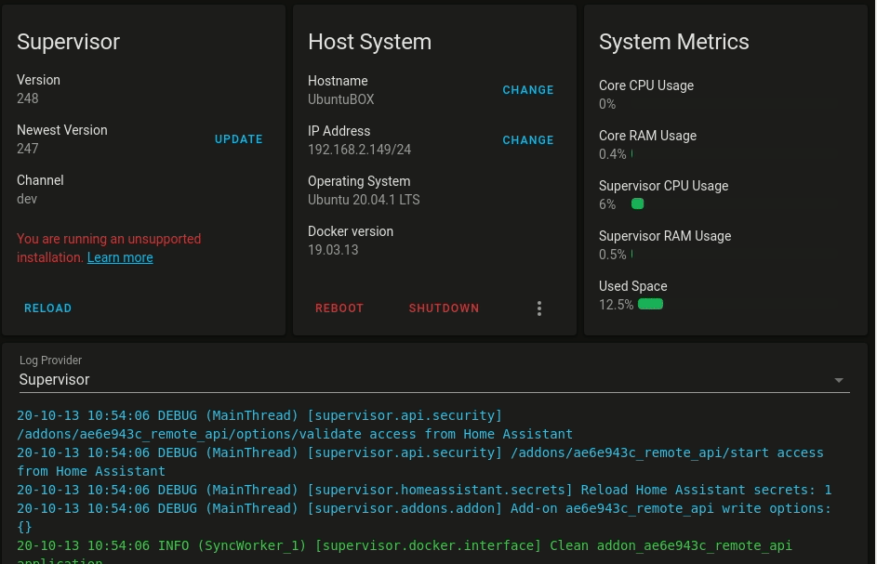The height and width of the screenshot is (564, 877).
Task: Open the Learn more link
Action: [120, 257]
